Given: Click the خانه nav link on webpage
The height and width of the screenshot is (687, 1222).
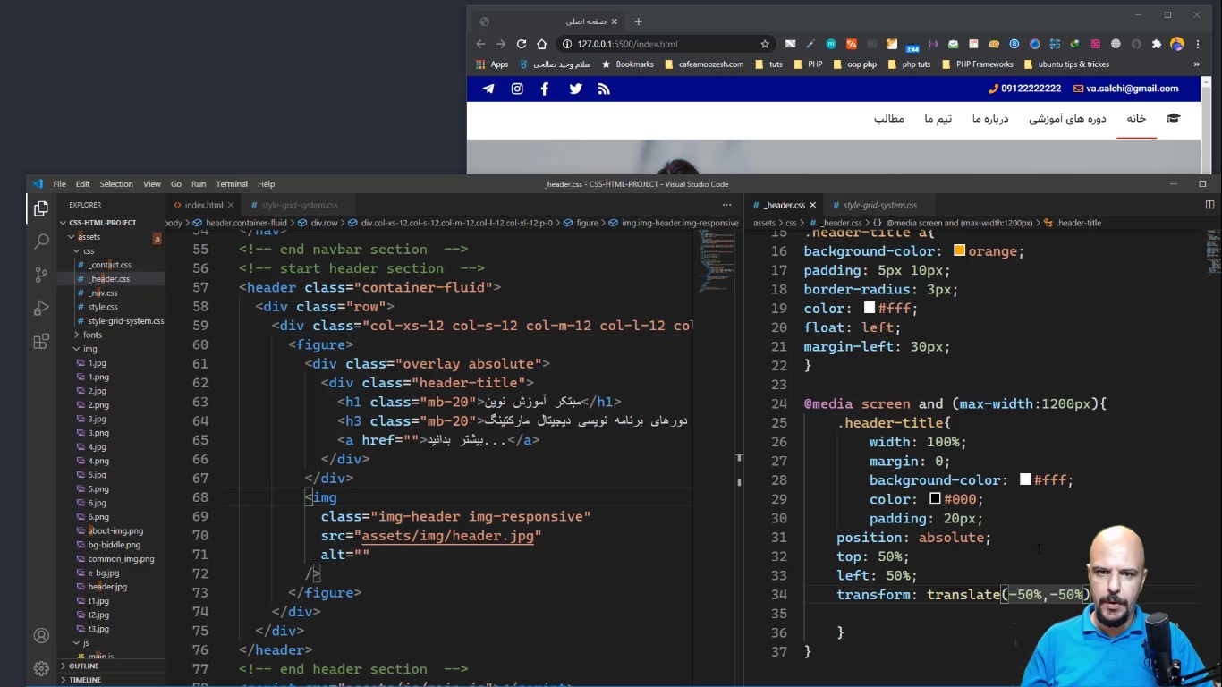Looking at the screenshot, I should (x=1136, y=119).
